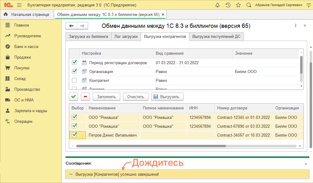Close the Обмен данными window tab

coord(163,15)
